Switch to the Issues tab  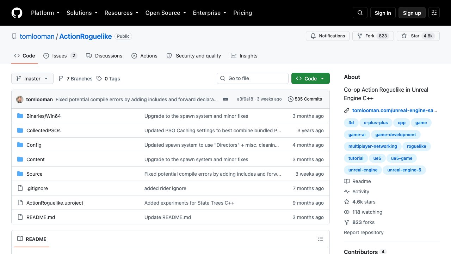[60, 56]
